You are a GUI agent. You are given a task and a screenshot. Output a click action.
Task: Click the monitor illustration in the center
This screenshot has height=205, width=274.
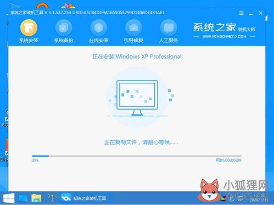pos(137,98)
